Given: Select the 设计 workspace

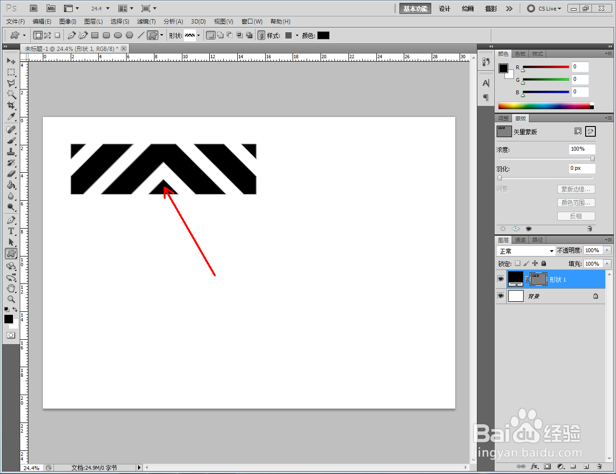Looking at the screenshot, I should coord(445,9).
